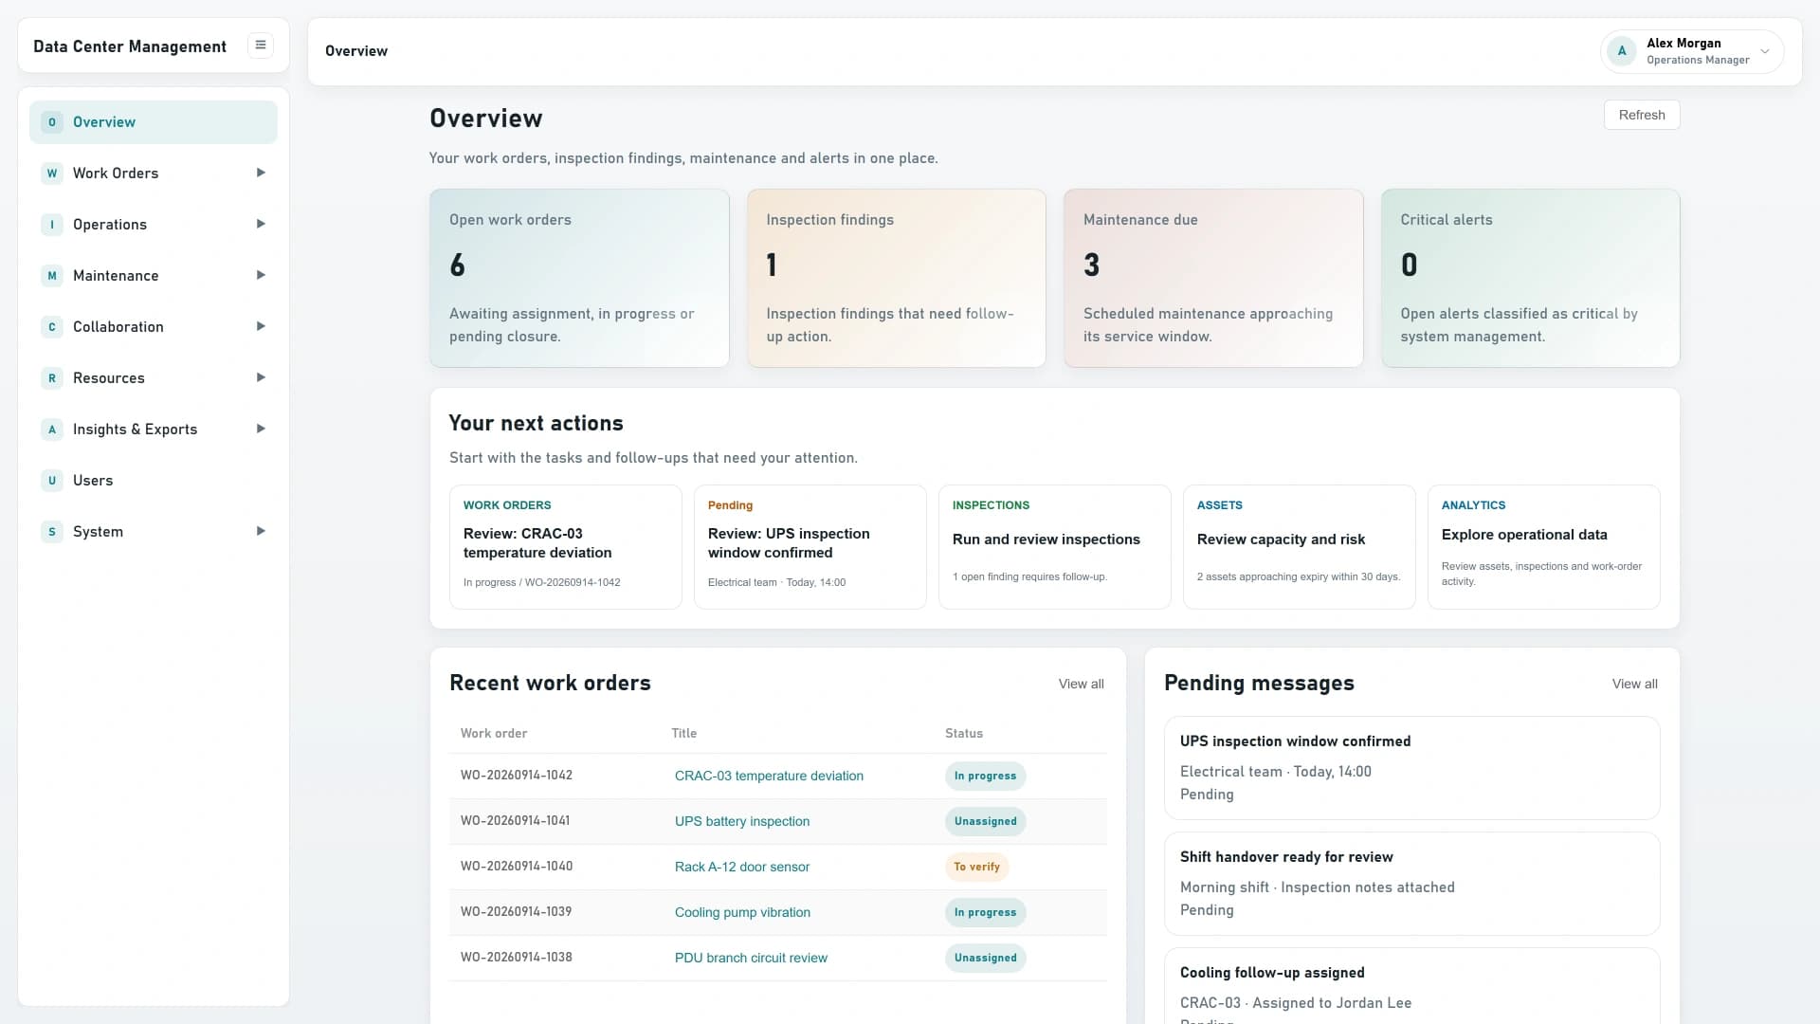The width and height of the screenshot is (1820, 1024).
Task: Click the Work Orders "W" badge icon
Action: [52, 174]
